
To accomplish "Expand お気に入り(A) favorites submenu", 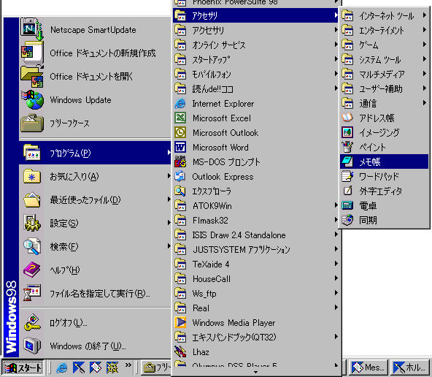I will 95,177.
